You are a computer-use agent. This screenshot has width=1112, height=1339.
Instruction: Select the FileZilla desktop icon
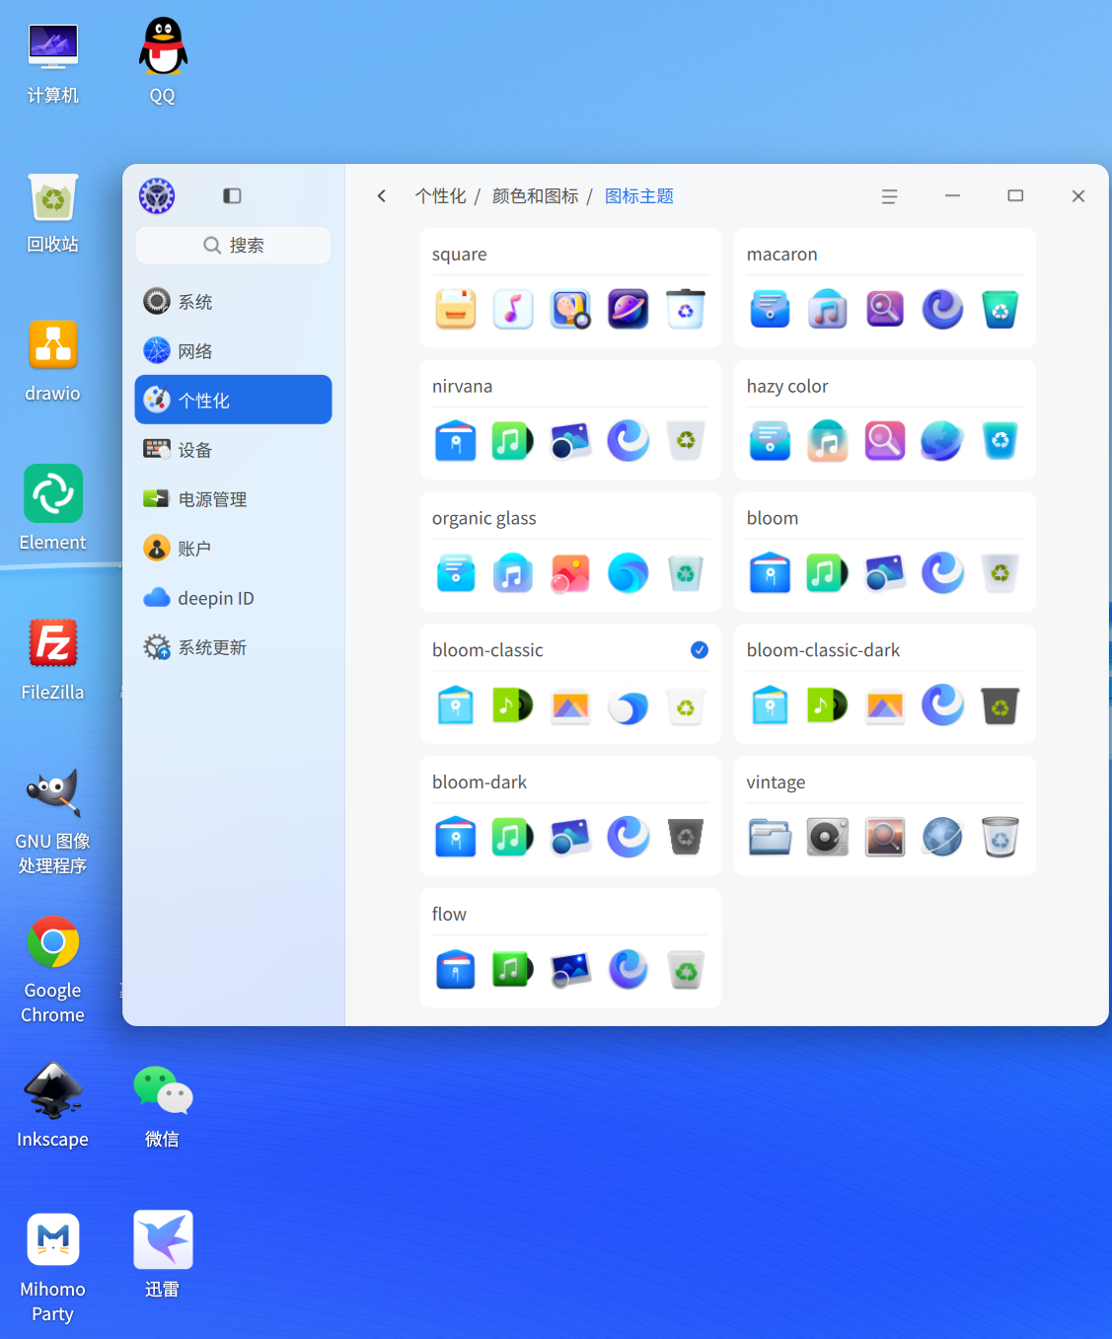point(53,659)
